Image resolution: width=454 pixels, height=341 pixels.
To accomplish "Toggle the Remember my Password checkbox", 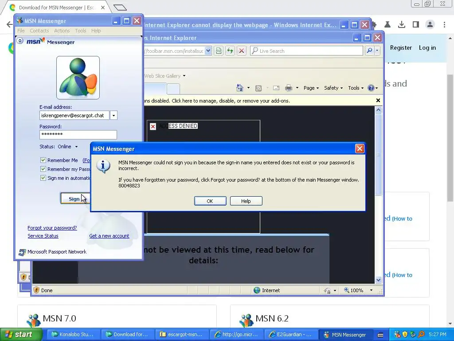I will pos(43,169).
